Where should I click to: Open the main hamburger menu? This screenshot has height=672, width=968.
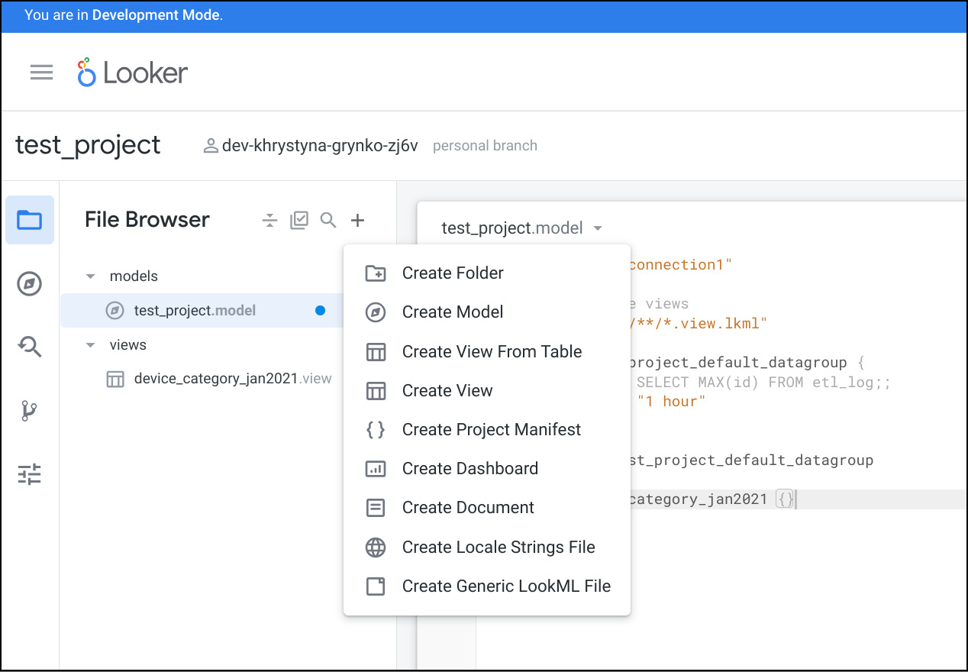(41, 73)
